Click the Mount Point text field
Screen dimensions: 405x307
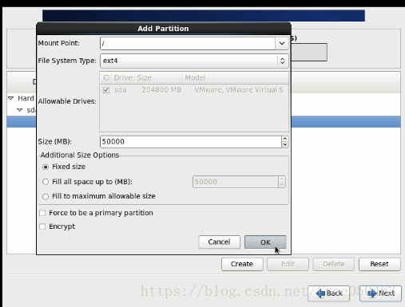188,43
